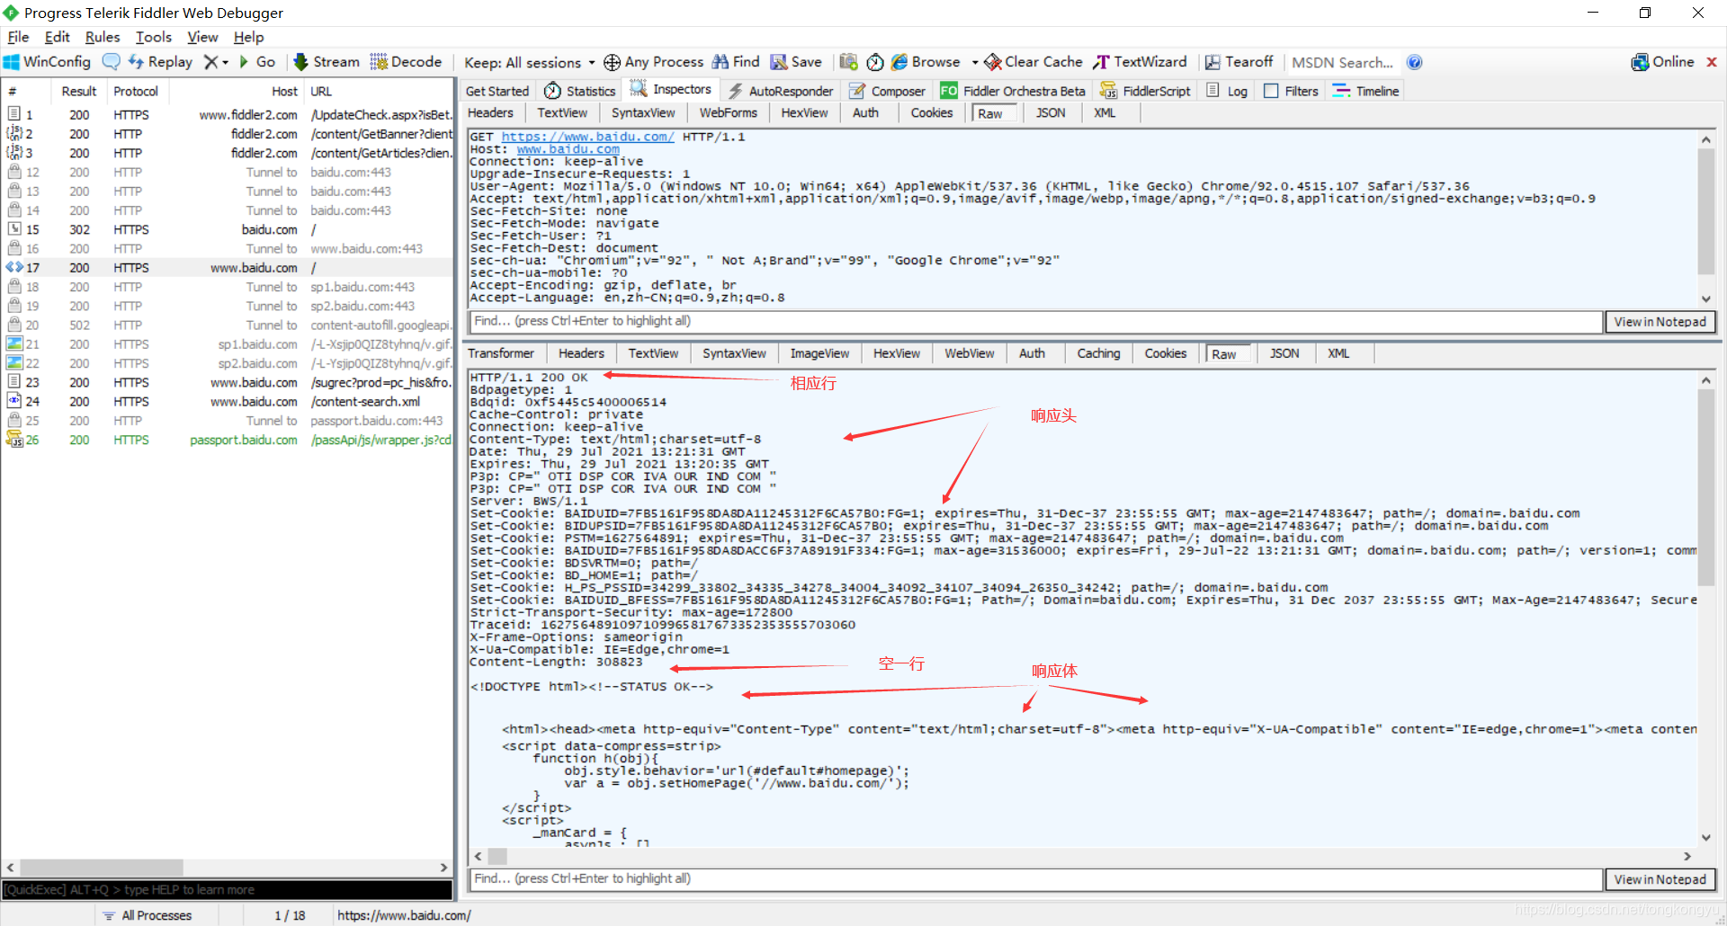Select session 26 passport.baidu.com script
Viewport: 1727px width, 926px height.
tap(227, 440)
